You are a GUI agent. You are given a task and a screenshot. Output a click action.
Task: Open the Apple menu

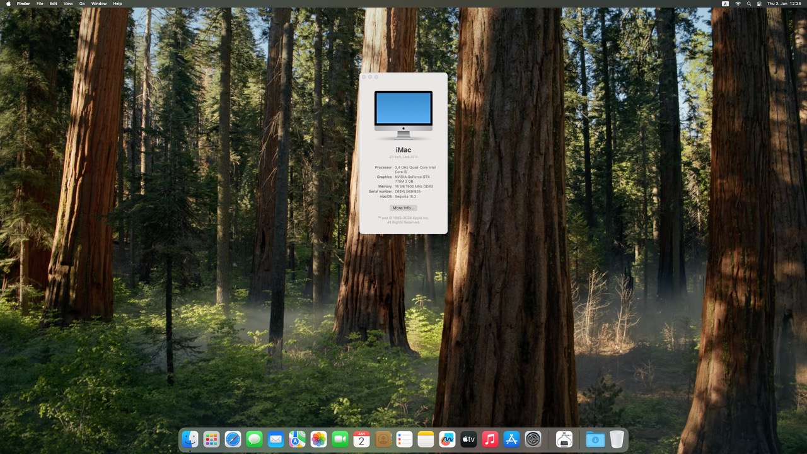7,4
